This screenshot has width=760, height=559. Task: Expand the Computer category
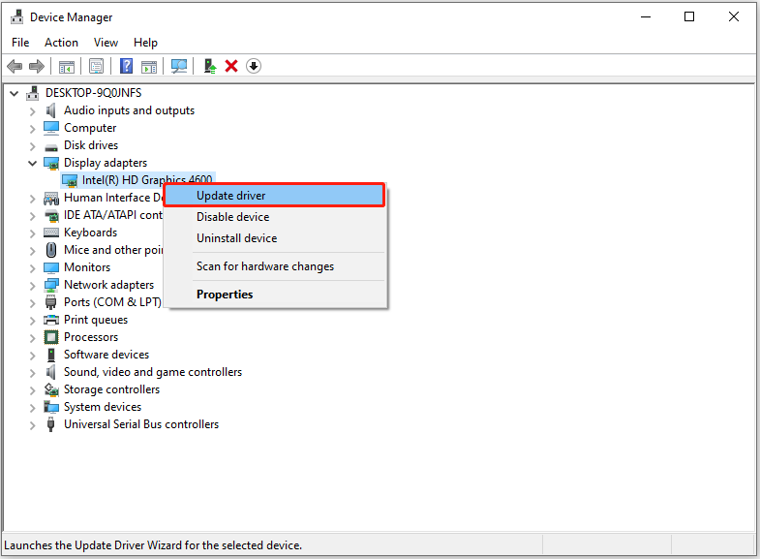[33, 129]
